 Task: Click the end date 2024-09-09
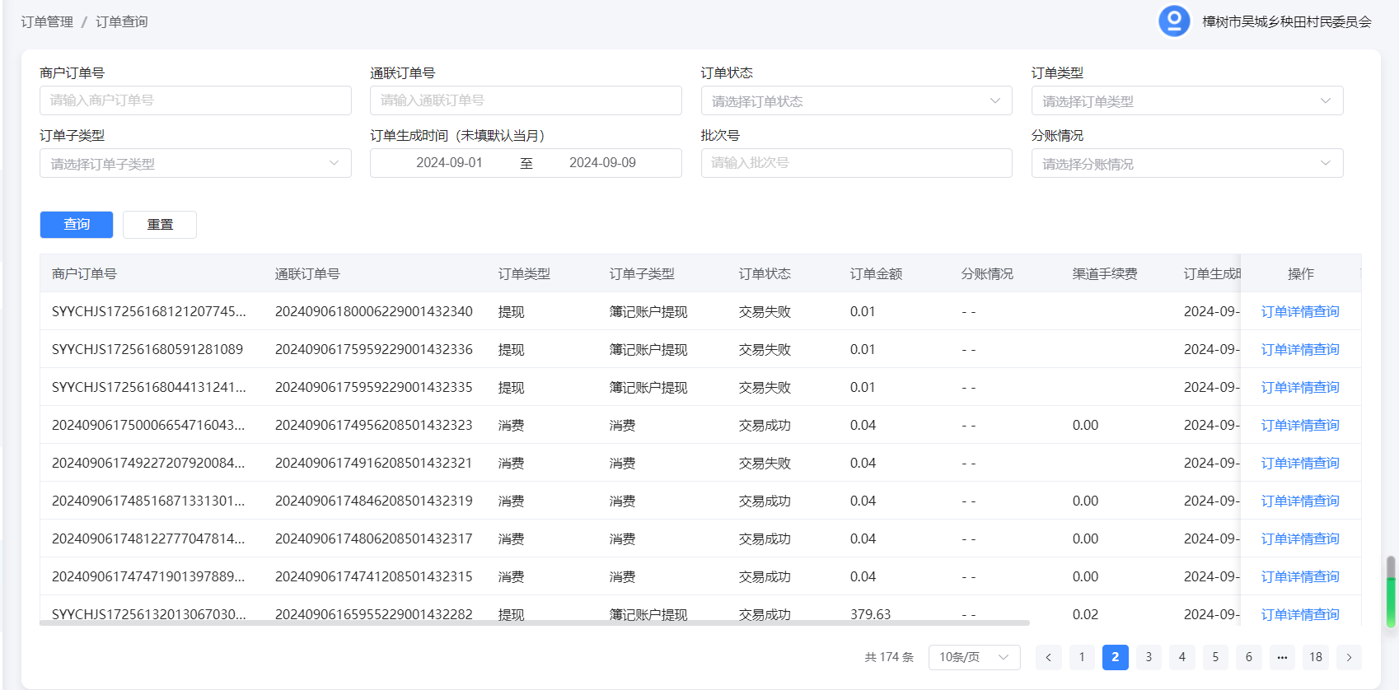602,163
